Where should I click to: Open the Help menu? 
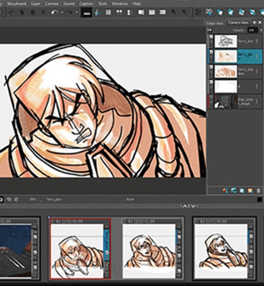136,4
